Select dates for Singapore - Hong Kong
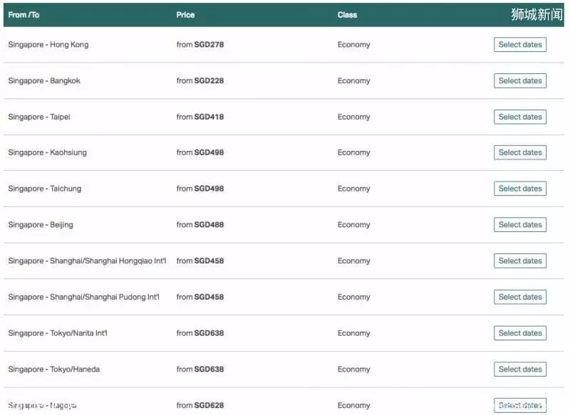This screenshot has height=415, width=570. 520,45
